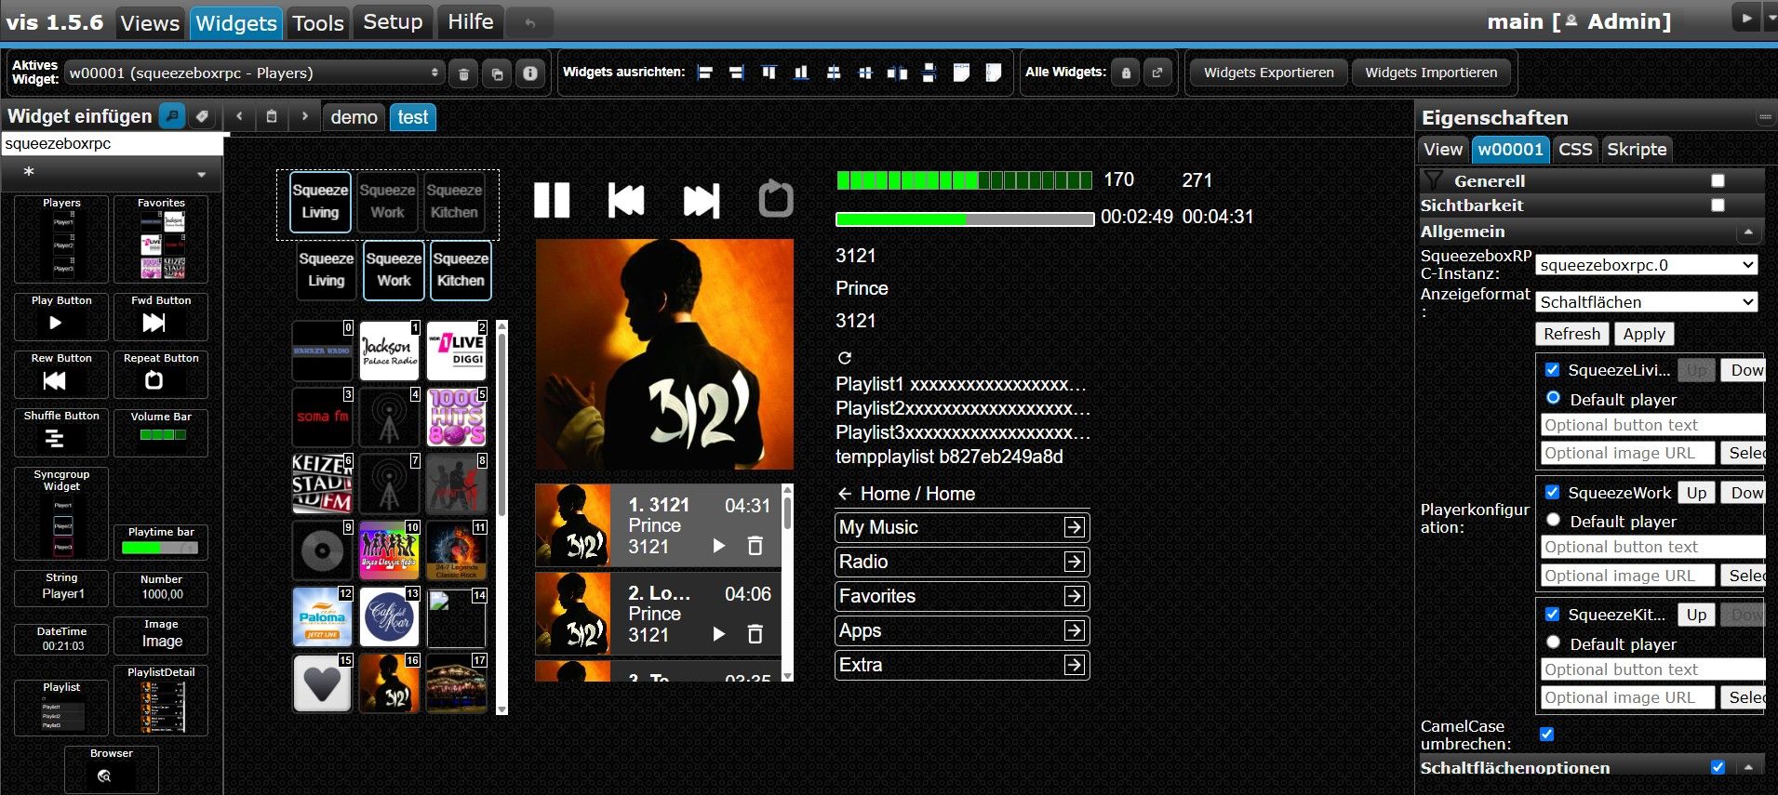Toggle the Sichtbarkeit section checkbox
1778x795 pixels.
[x=1718, y=205]
